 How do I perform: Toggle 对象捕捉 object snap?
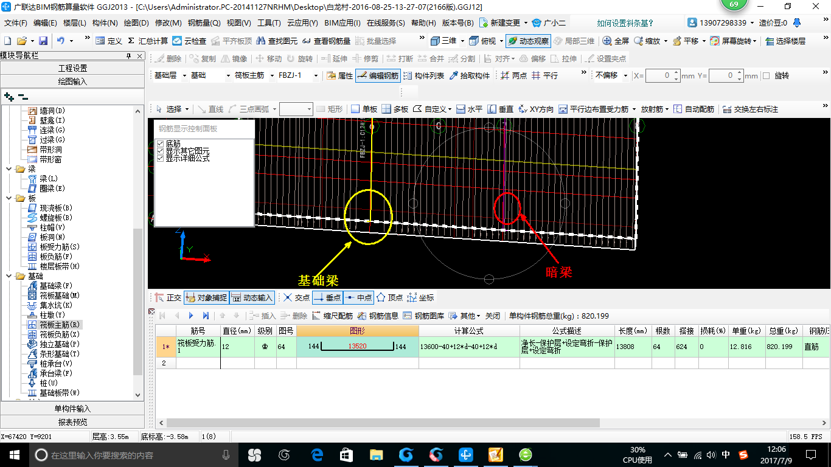(x=206, y=298)
